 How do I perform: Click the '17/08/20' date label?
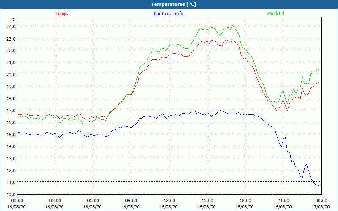coord(321,207)
